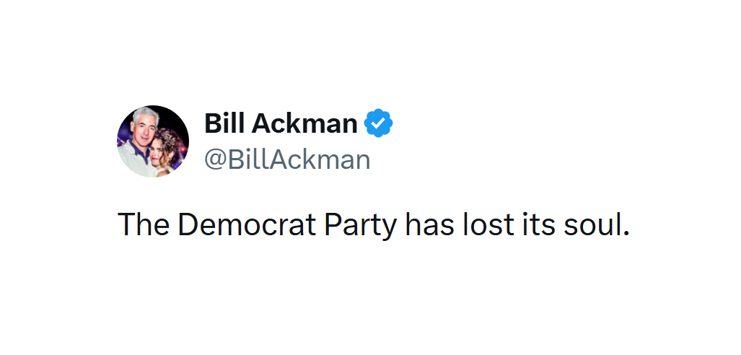Viewport: 741px width, 355px height.
Task: Click the display name Bill Ackman
Action: 281,124
